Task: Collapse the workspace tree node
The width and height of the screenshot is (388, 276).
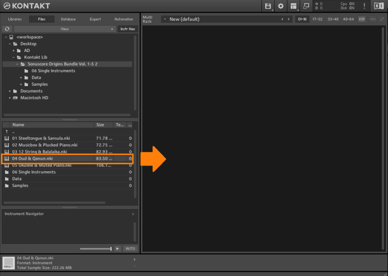Action: point(6,37)
